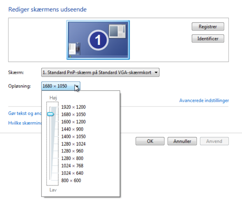This screenshot has height=205, width=242.
Task: Select the blue resolution slider thumb
Action: [x=51, y=114]
